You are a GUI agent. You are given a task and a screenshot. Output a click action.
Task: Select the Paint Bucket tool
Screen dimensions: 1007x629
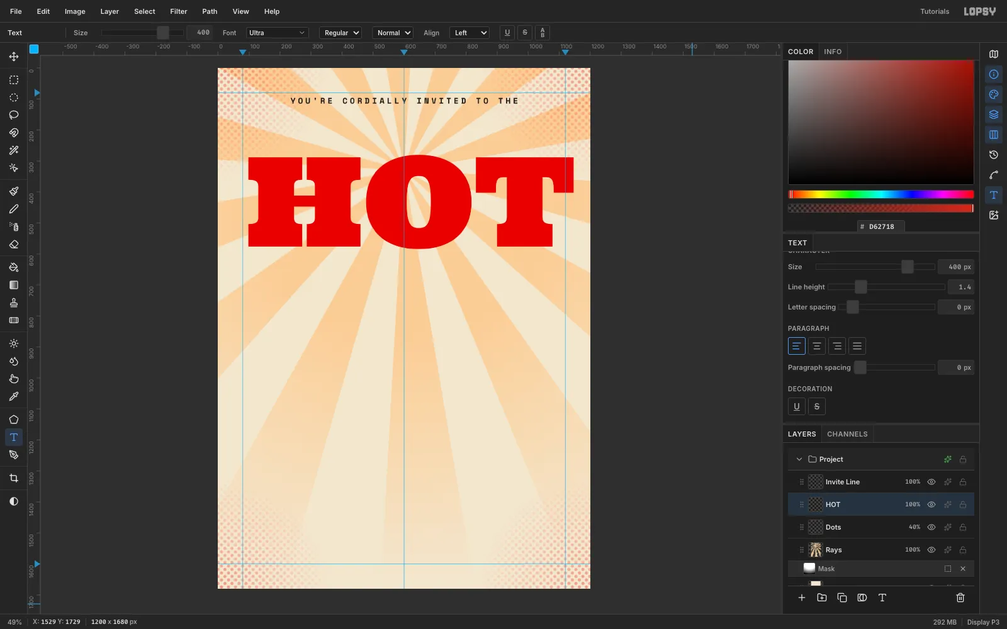coord(14,267)
